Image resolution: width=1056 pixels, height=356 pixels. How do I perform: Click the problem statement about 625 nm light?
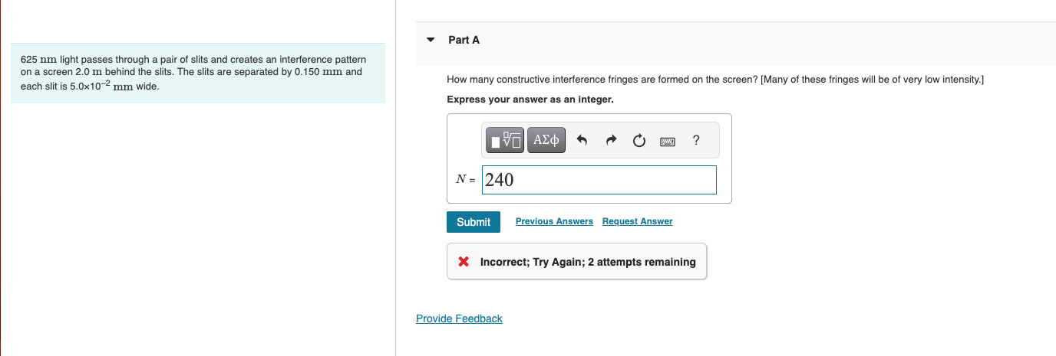(193, 72)
